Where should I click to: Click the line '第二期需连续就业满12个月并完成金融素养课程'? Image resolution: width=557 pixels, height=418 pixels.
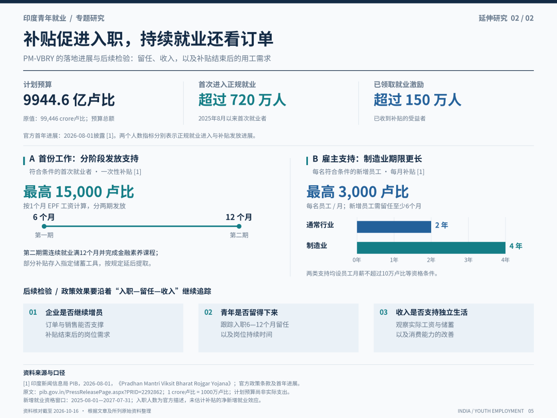point(91,253)
